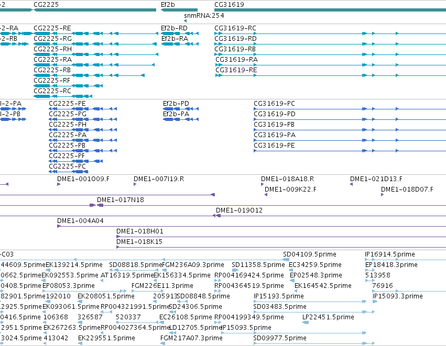Click transcript CG2225-RH label
This screenshot has width=446, height=346.
click(52, 49)
